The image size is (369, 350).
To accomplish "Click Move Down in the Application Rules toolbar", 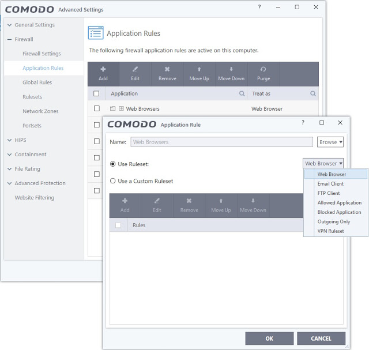I will (x=231, y=74).
